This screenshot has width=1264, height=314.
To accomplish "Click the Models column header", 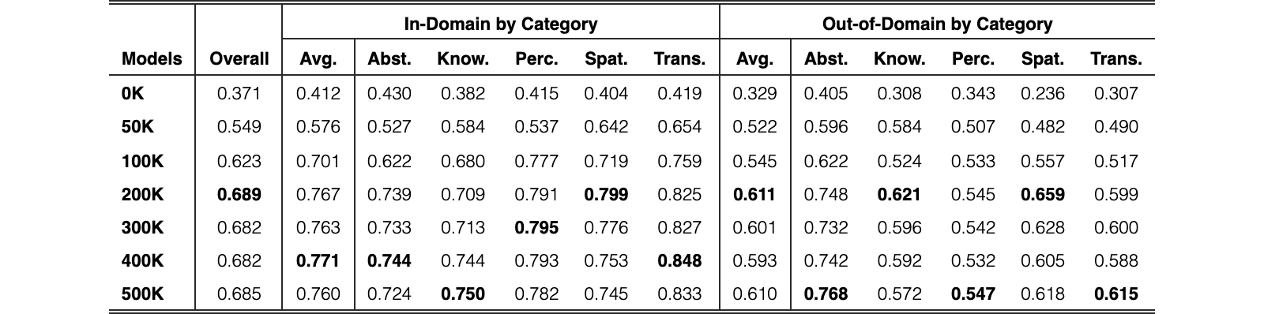I will point(152,58).
